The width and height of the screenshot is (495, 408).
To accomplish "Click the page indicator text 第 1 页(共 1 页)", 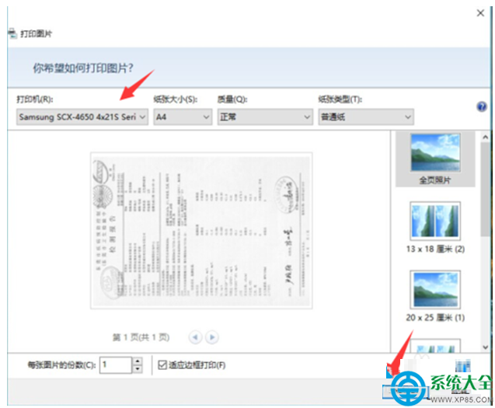I will coord(141,337).
